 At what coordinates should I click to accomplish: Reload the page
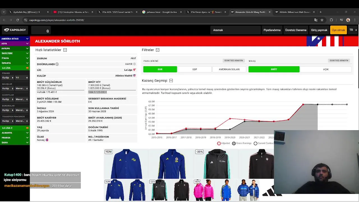click(17, 20)
